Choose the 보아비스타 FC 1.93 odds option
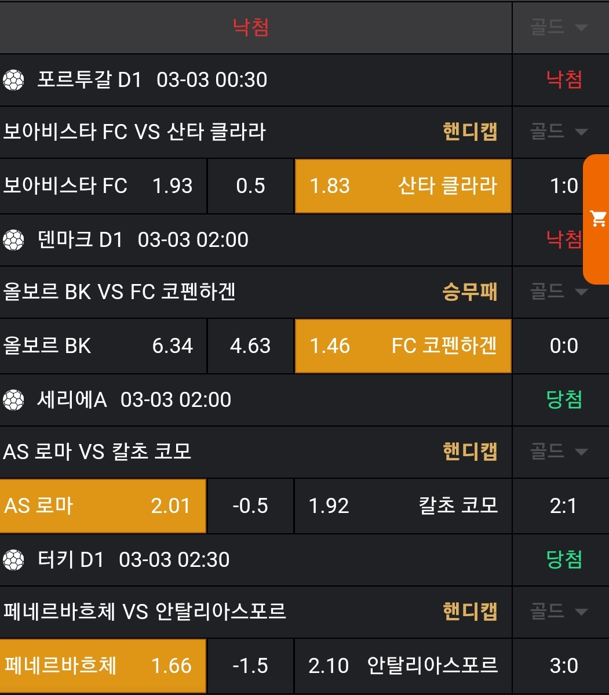The height and width of the screenshot is (695, 609). [103, 186]
